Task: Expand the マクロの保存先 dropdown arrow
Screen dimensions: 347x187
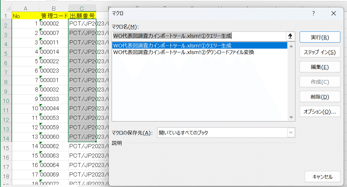Action: coord(291,132)
